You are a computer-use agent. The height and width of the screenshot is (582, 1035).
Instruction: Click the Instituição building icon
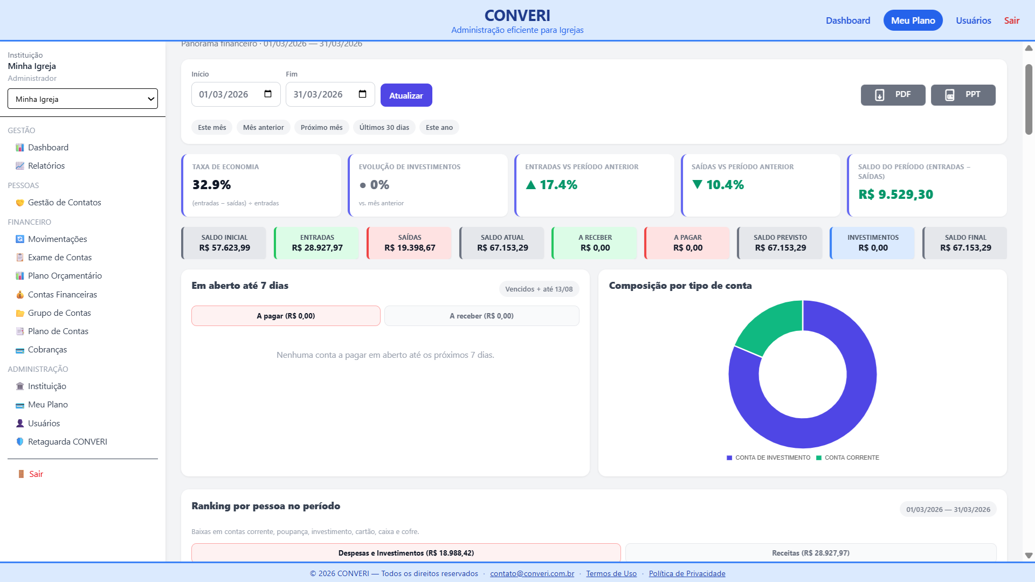(20, 386)
